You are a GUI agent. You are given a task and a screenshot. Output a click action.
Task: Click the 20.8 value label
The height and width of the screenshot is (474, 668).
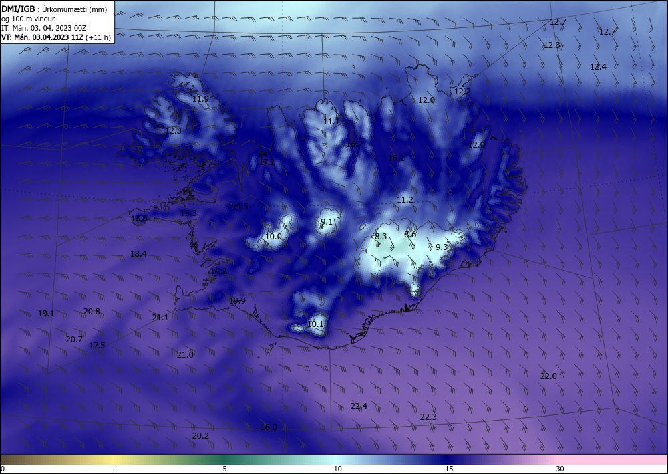(x=92, y=311)
